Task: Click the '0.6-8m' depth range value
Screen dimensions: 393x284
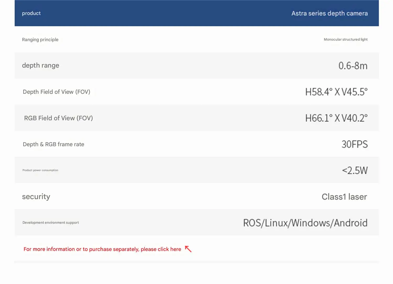Action: pos(353,65)
